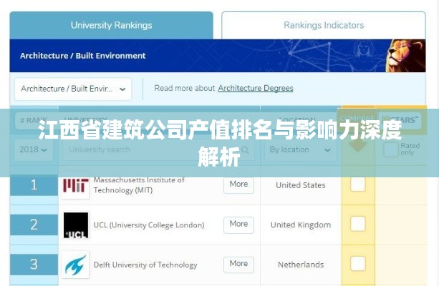Screen dimensions: 439x286
Task: Click the United Kingdom location cell
Action: point(301,225)
